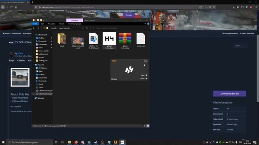Click the Explorer search field
This screenshot has width=259, height=145.
click(x=119, y=28)
